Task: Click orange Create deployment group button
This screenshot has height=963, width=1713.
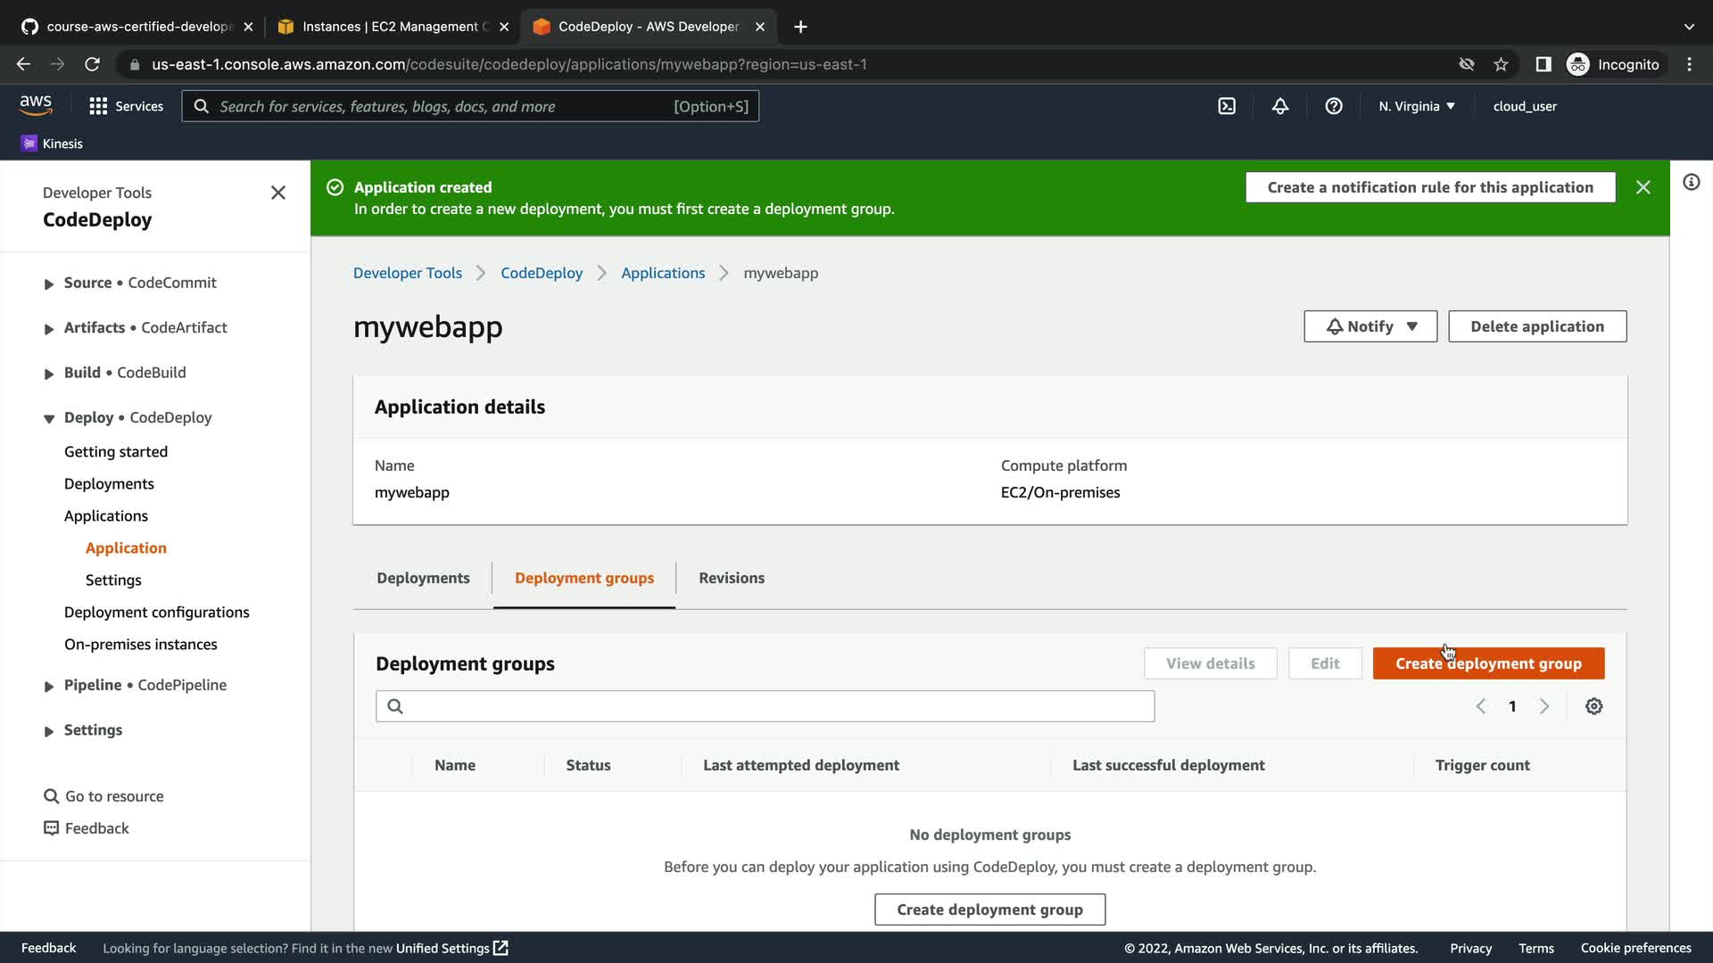Action: tap(1488, 663)
